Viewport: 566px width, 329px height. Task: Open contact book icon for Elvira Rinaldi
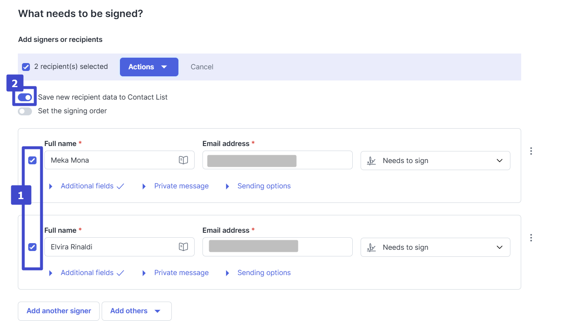[x=183, y=247]
